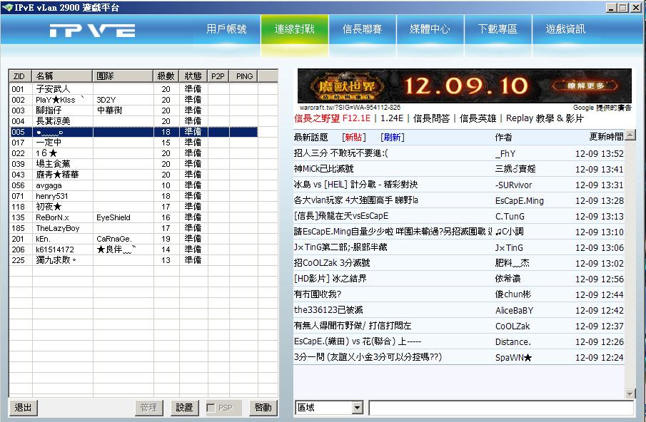Click the 新貼 new post link

tap(354, 138)
